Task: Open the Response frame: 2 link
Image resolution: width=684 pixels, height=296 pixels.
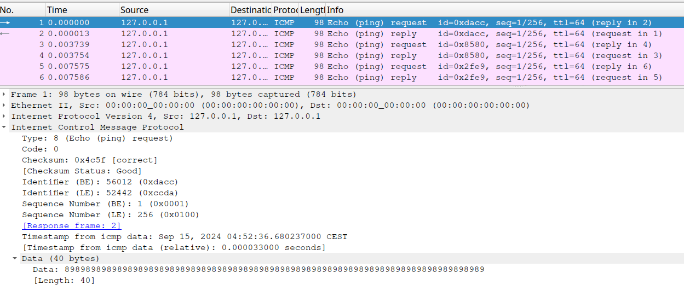Action: coord(71,225)
